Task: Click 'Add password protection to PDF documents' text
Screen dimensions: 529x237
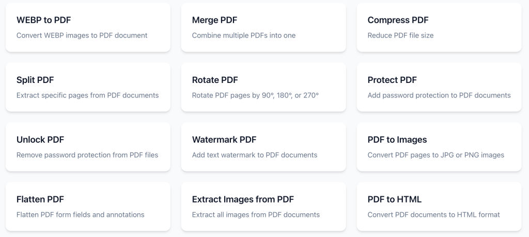Action: pyautogui.click(x=439, y=95)
